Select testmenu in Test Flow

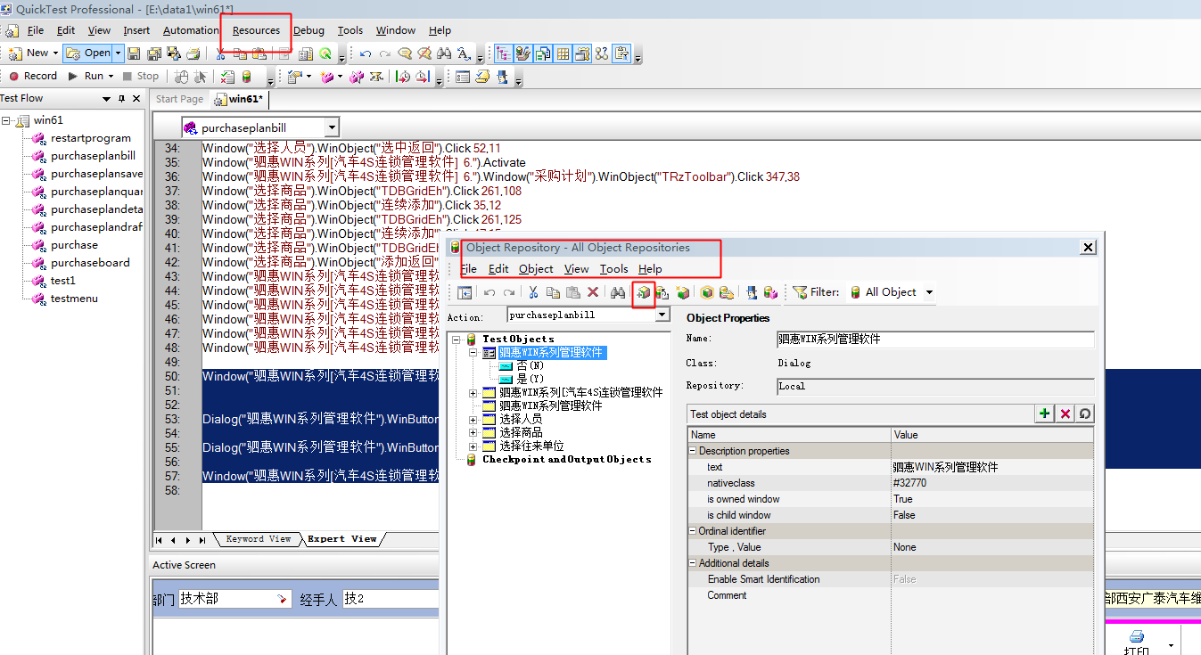[x=74, y=299]
